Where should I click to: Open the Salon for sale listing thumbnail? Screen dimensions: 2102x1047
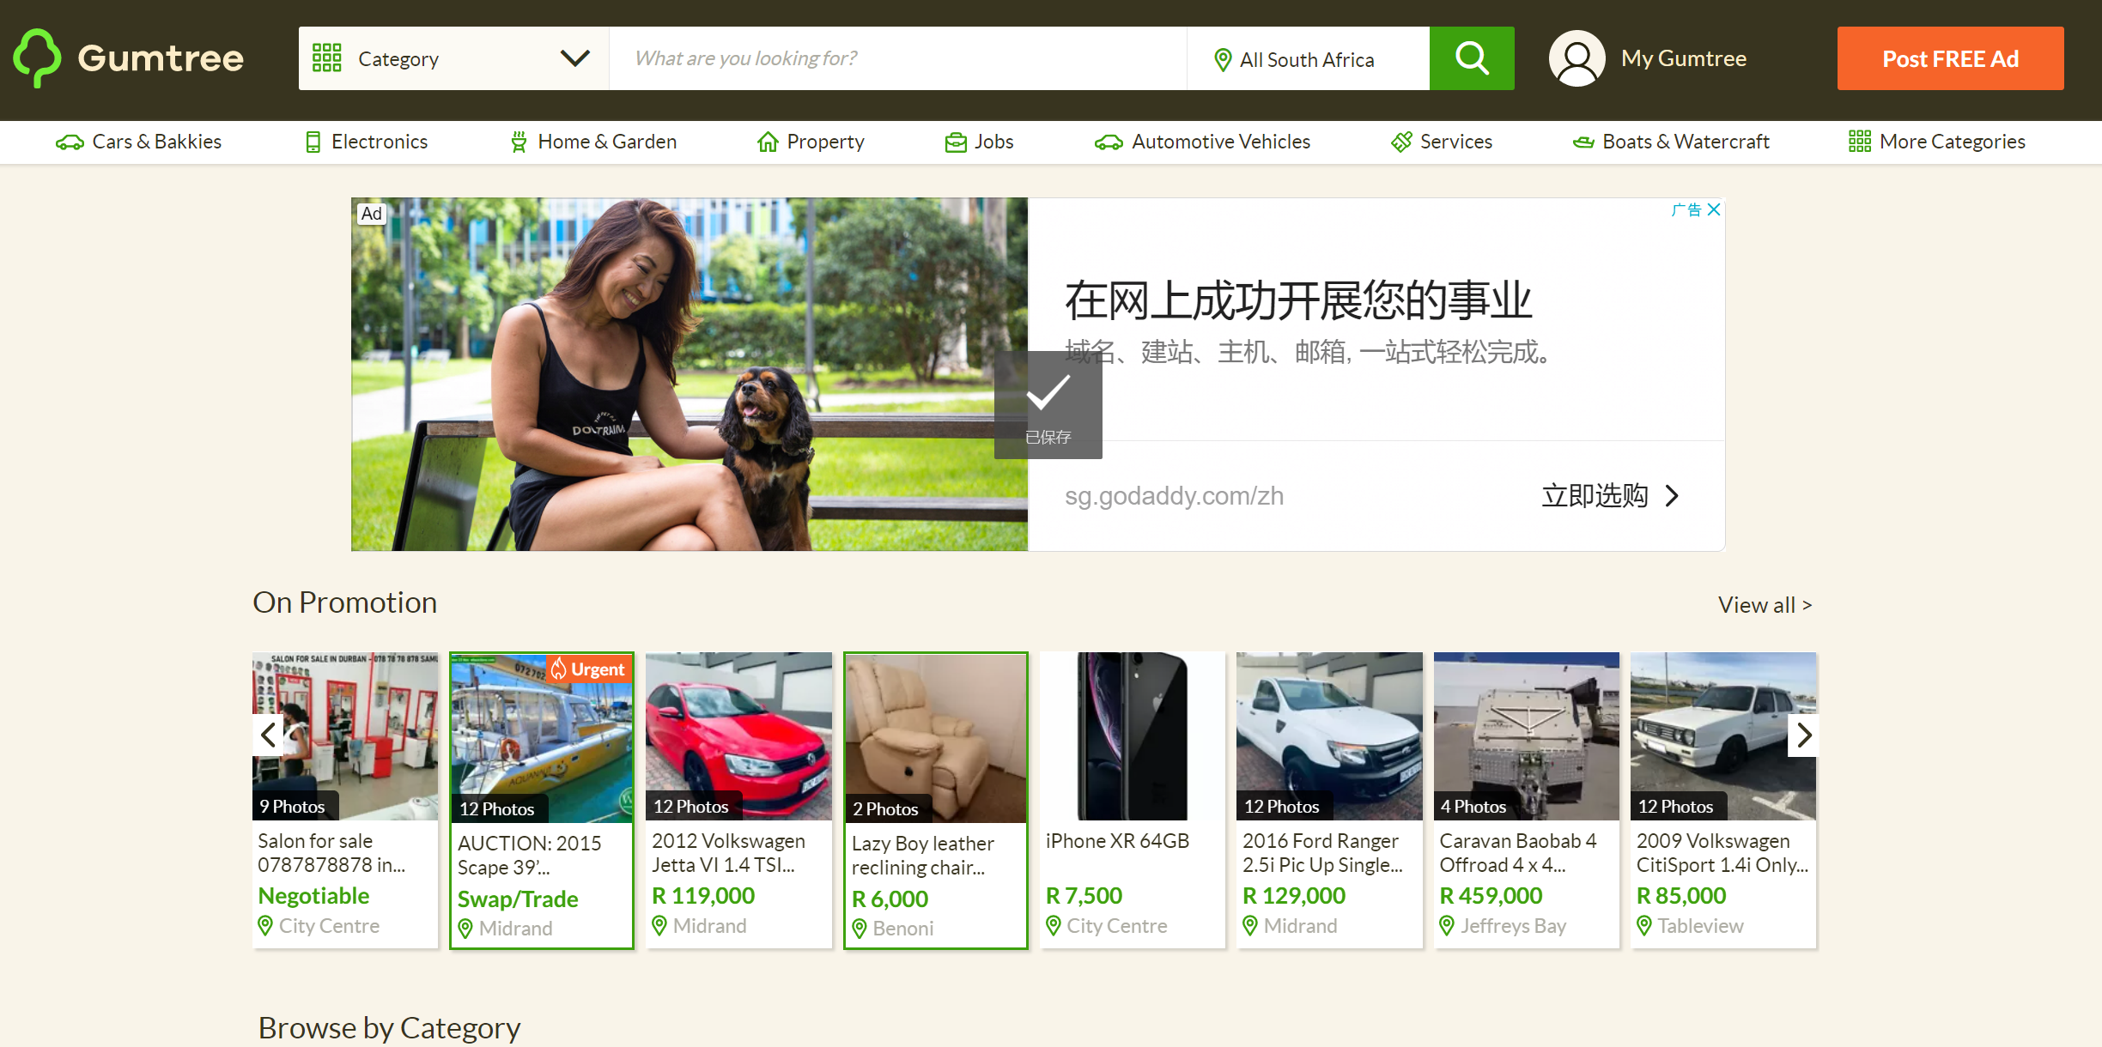pyautogui.click(x=345, y=736)
